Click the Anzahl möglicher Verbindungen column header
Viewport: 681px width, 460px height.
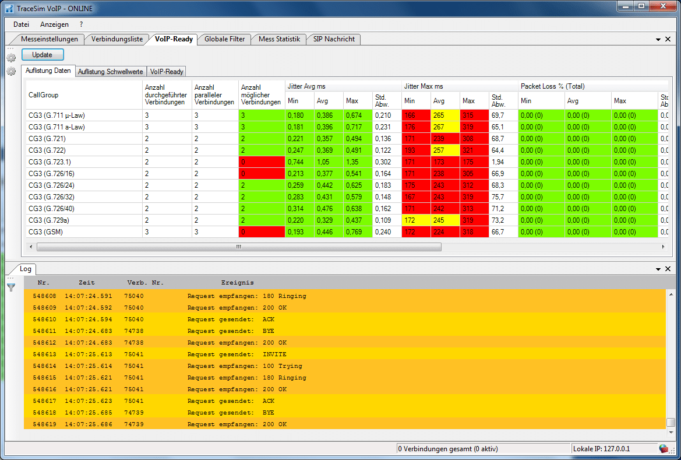tap(262, 95)
